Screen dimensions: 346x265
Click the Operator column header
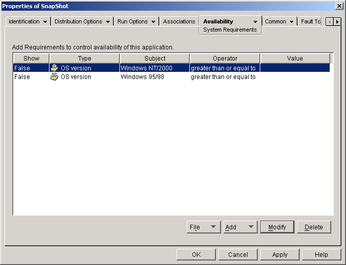[x=225, y=59]
